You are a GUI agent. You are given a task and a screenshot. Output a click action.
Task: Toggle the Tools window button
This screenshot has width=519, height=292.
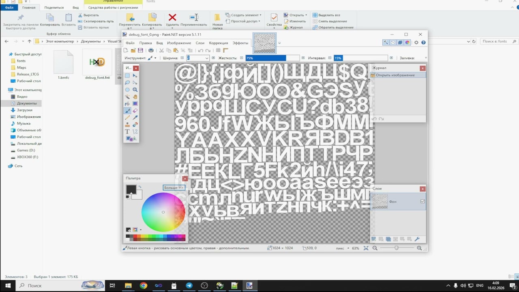[x=386, y=43]
